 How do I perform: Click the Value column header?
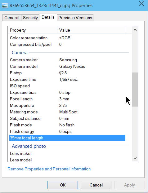[x=91, y=30]
